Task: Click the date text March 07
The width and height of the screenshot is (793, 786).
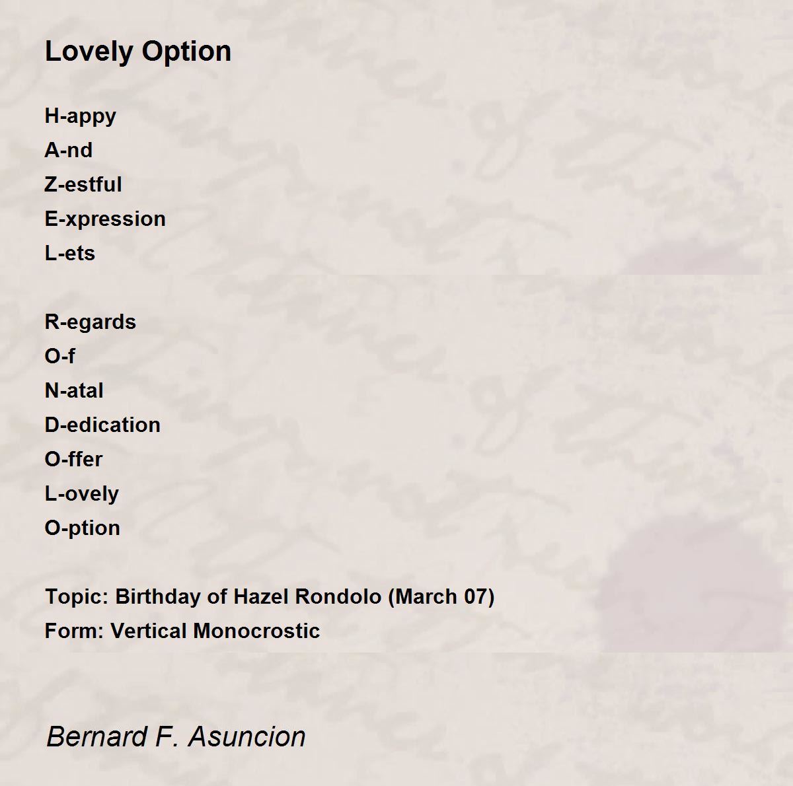Action: (443, 597)
